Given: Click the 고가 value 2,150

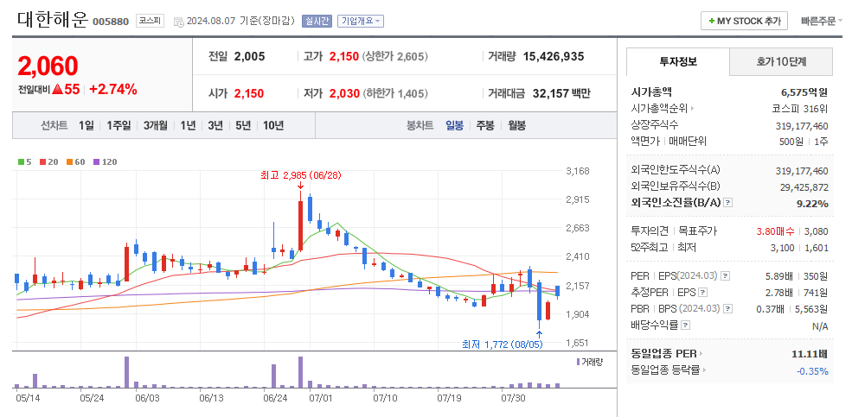Looking at the screenshot, I should [344, 56].
